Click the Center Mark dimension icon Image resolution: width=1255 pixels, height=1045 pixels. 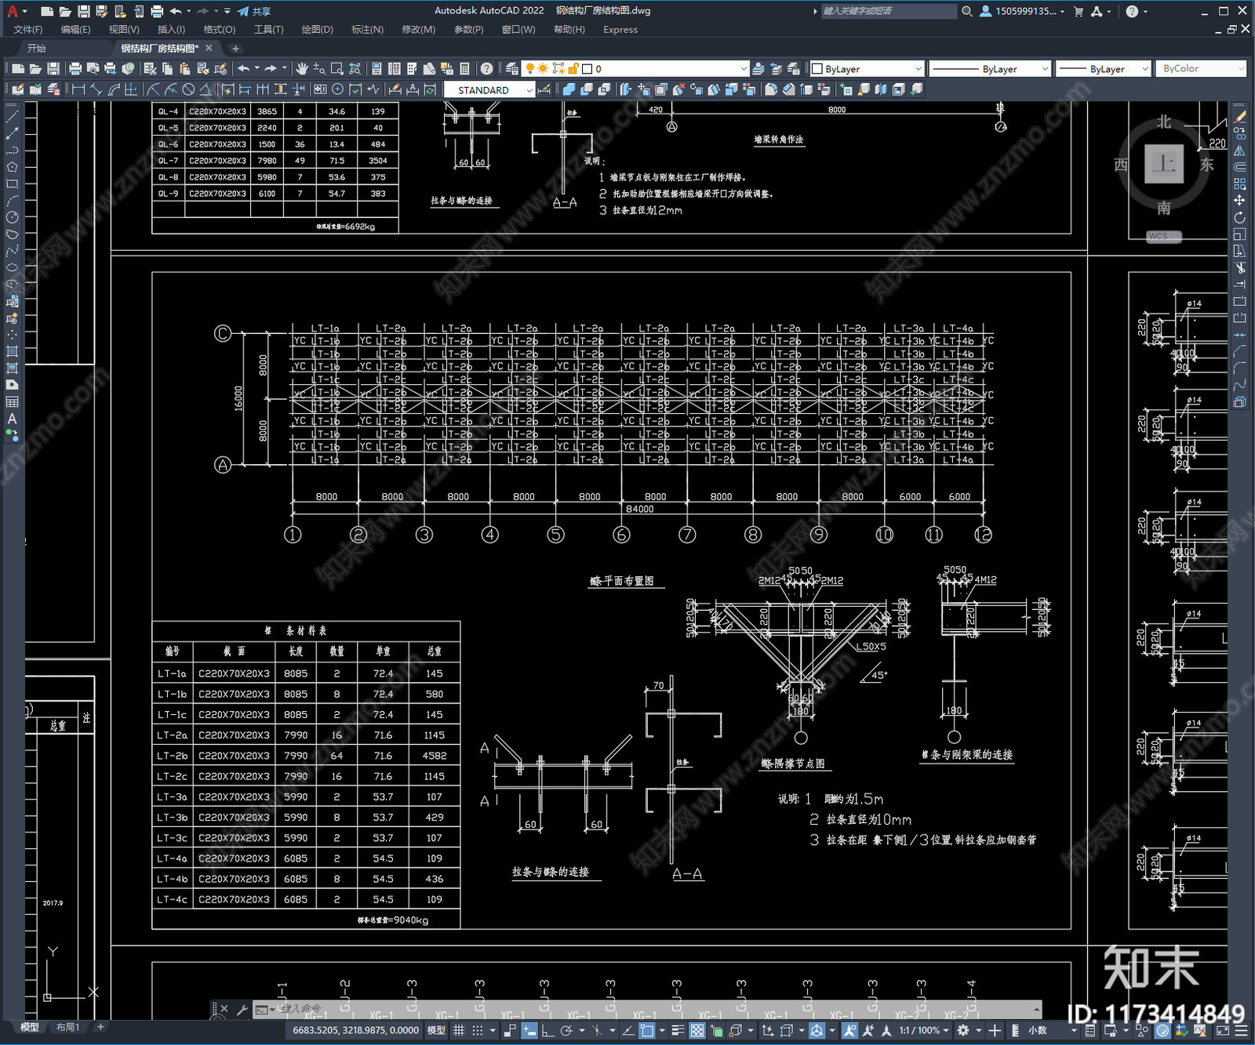tap(337, 89)
